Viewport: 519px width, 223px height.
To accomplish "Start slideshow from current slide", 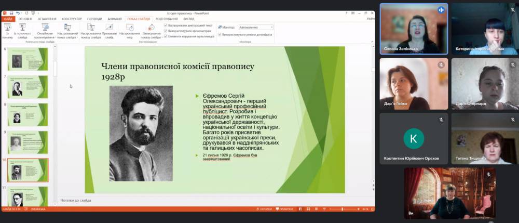I will [x=22, y=30].
